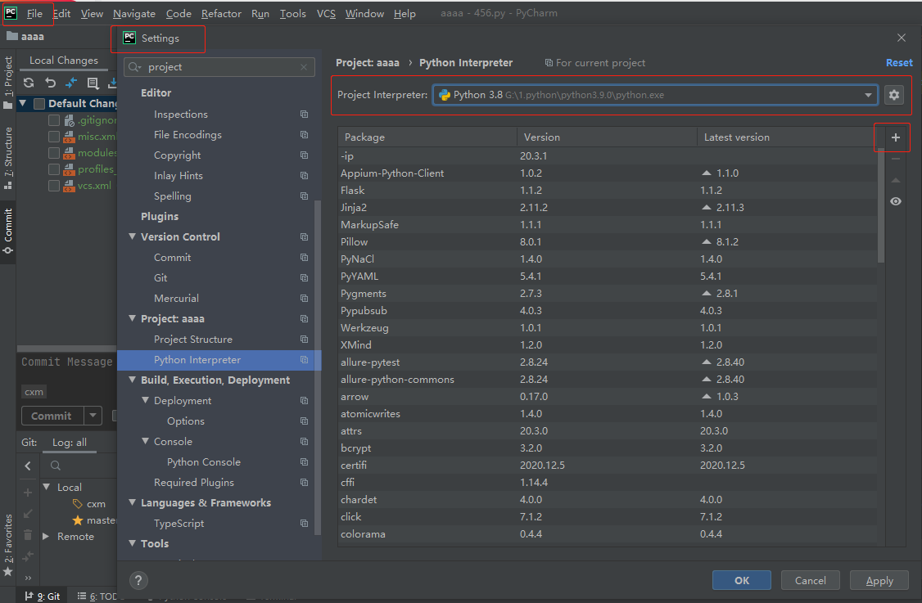Click the 6: TODO status bar tab
Viewport: 922px width, 603px height.
[x=97, y=596]
